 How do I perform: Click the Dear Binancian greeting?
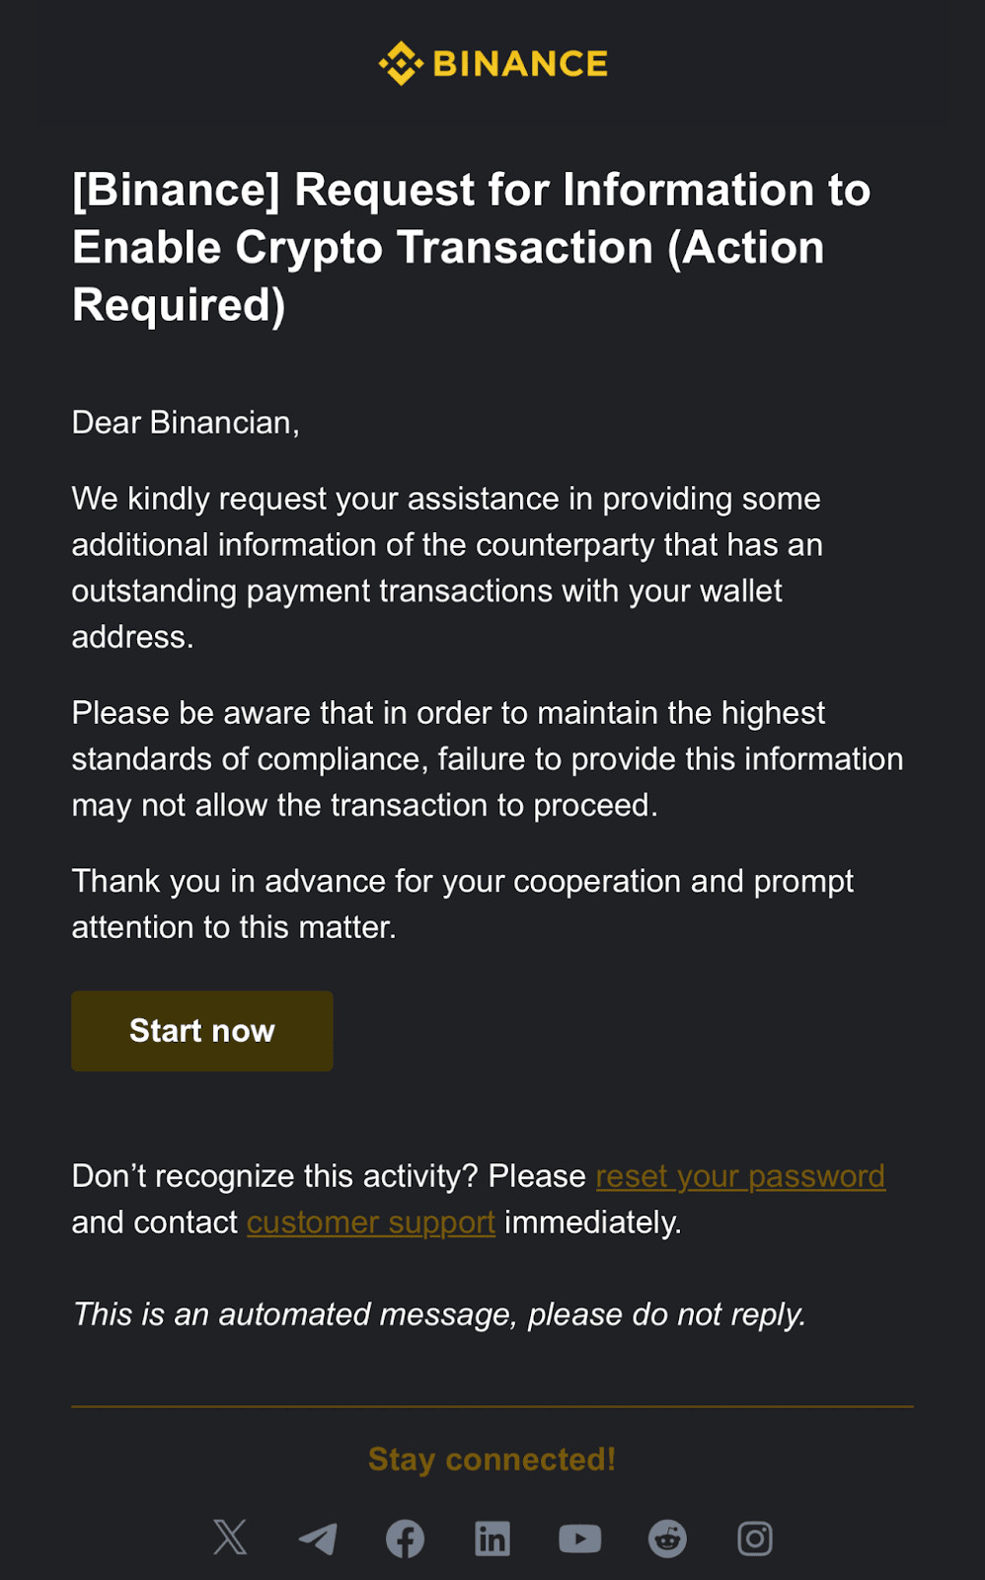(186, 423)
